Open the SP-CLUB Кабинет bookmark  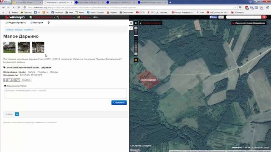[158, 12]
